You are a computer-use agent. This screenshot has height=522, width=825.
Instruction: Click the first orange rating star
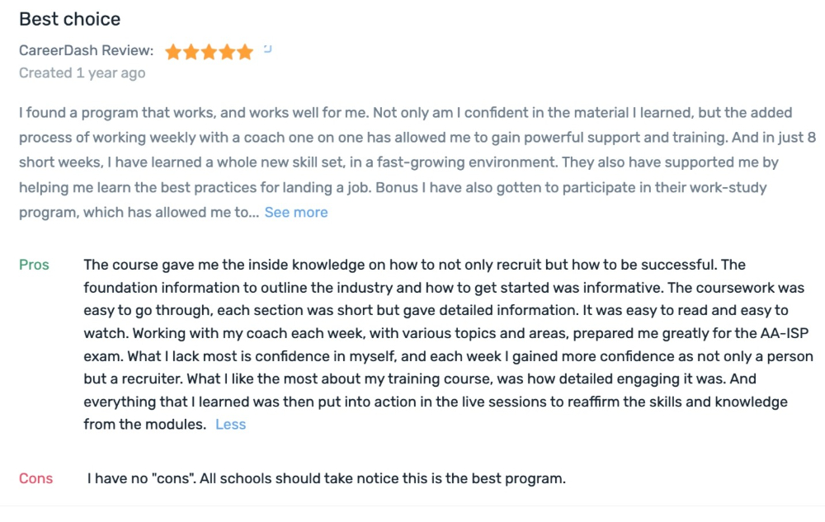pyautogui.click(x=173, y=51)
